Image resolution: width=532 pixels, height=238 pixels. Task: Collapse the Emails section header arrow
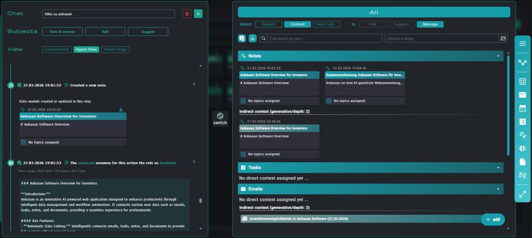pos(498,189)
